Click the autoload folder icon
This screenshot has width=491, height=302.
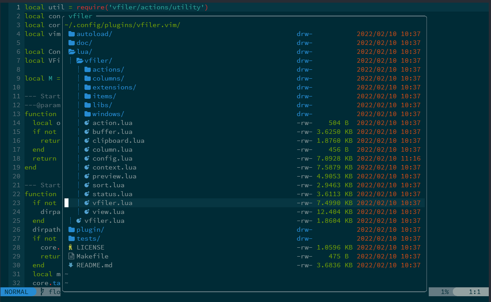[x=72, y=34]
